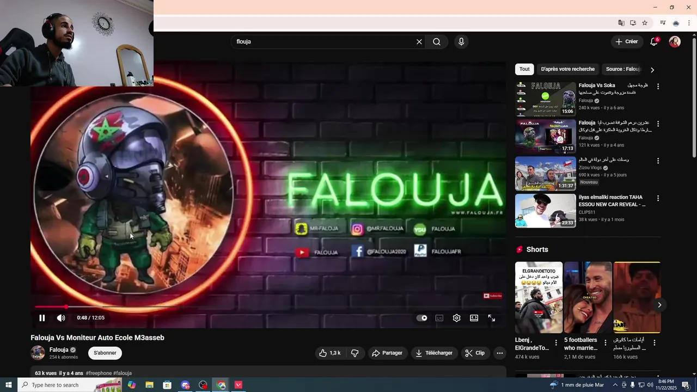Click the Partager share button

tap(387, 353)
